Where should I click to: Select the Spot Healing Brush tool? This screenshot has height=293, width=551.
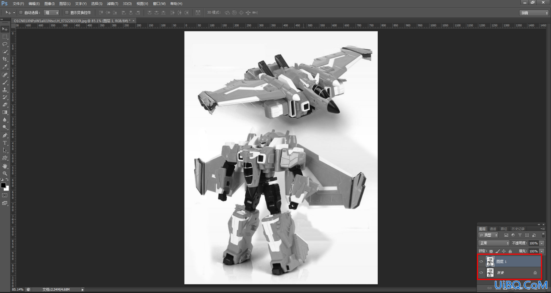click(x=5, y=75)
